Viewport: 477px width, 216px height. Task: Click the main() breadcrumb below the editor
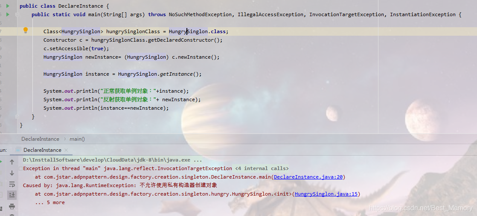[x=77, y=139]
